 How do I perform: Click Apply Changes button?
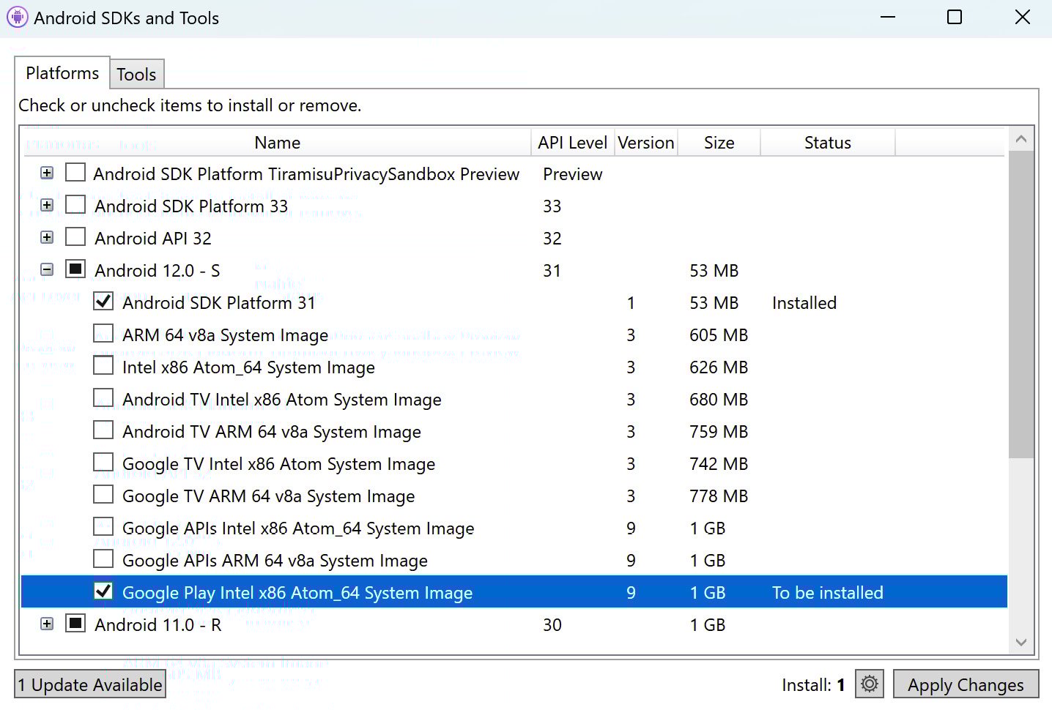coord(966,684)
